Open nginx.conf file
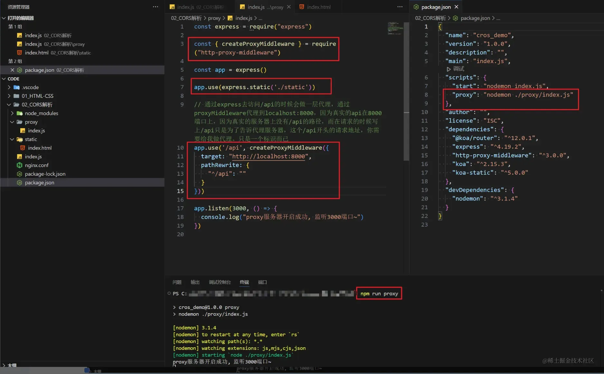This screenshot has width=604, height=374. 82,165
